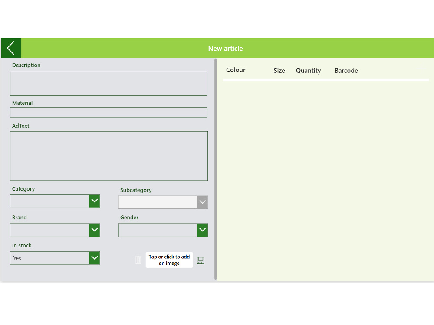434x325 pixels.
Task: Click the Category label
Action: pos(23,189)
